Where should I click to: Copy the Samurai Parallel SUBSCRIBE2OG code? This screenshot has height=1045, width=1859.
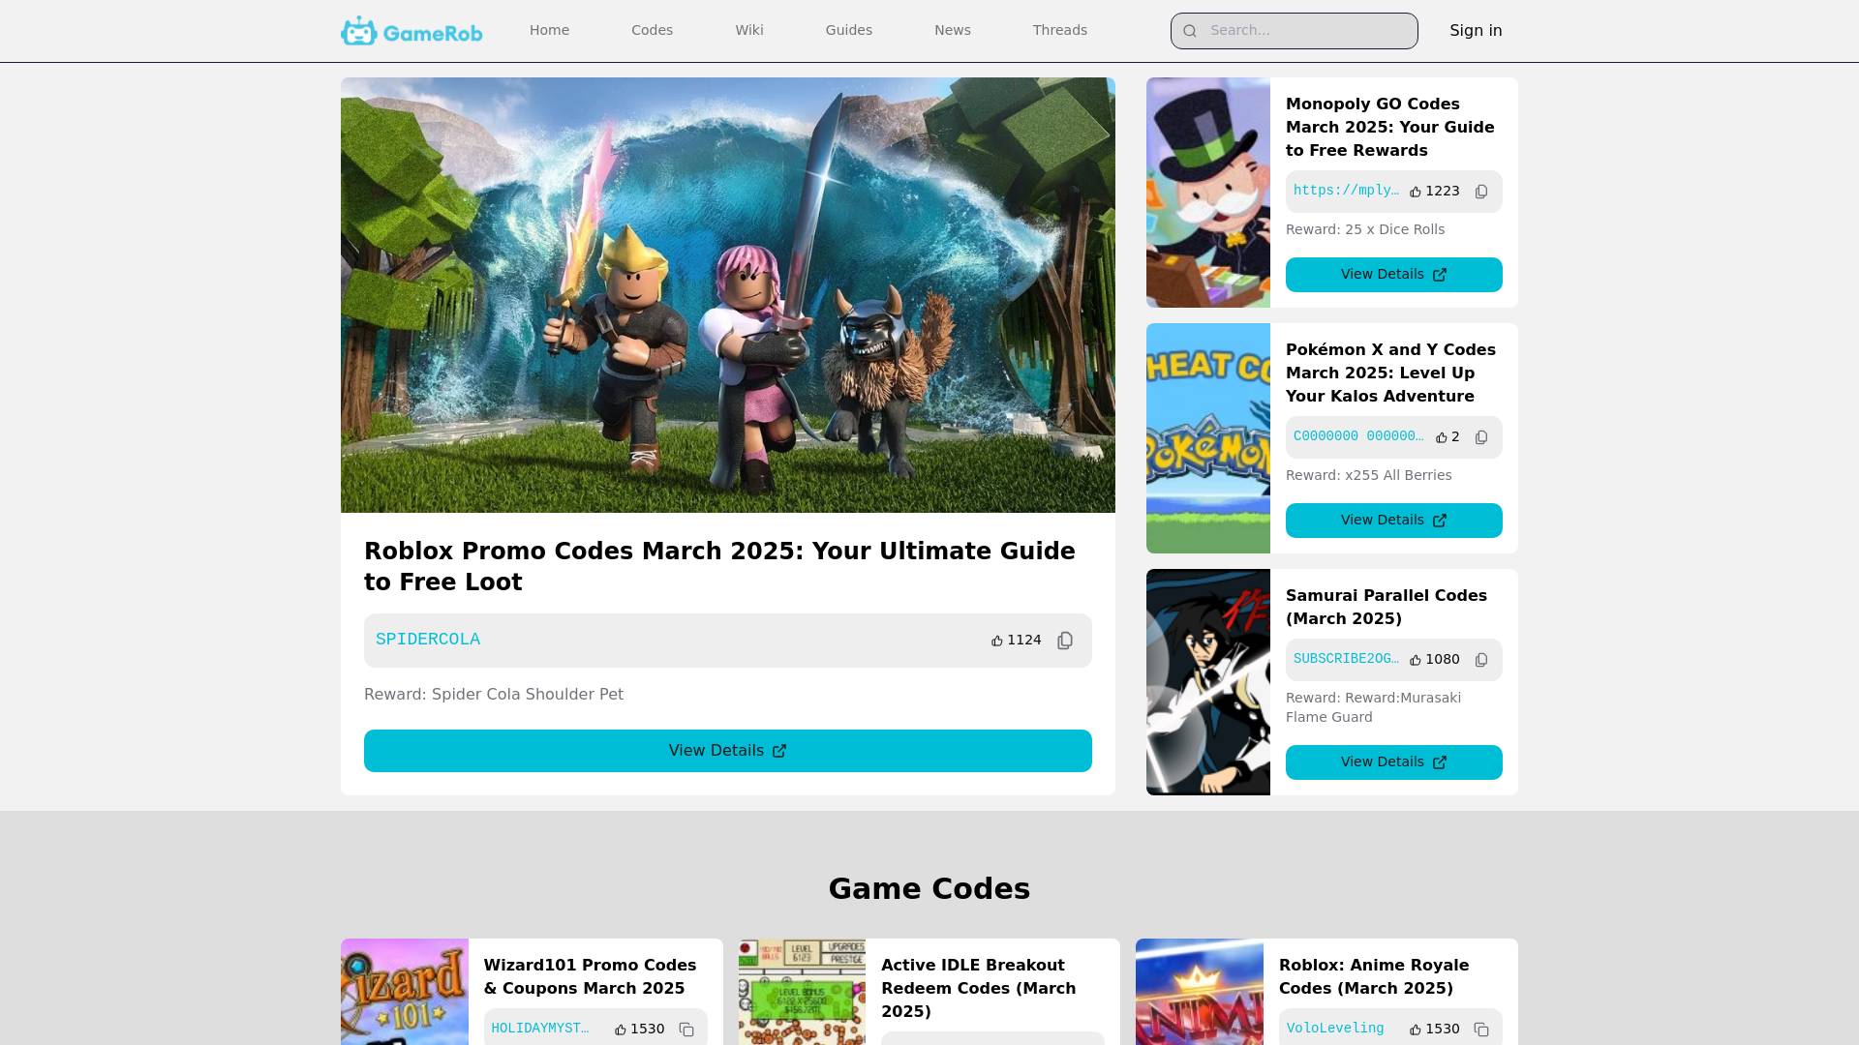tap(1481, 660)
